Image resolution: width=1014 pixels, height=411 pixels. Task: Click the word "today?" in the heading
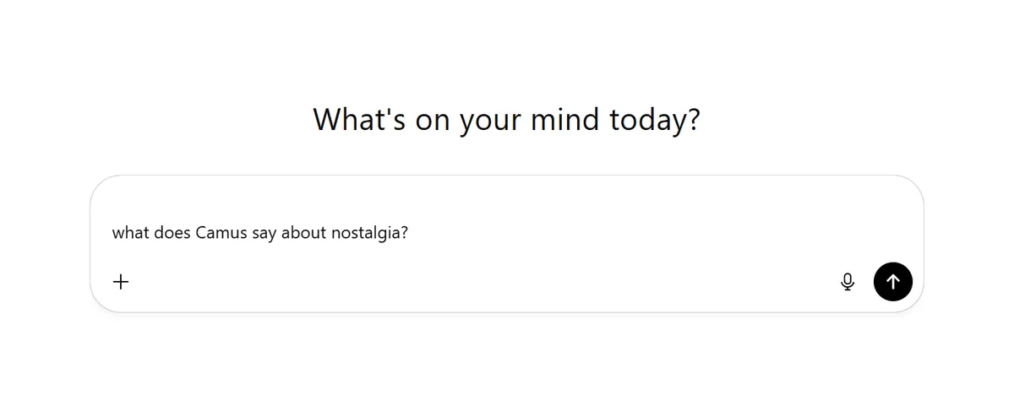click(654, 120)
